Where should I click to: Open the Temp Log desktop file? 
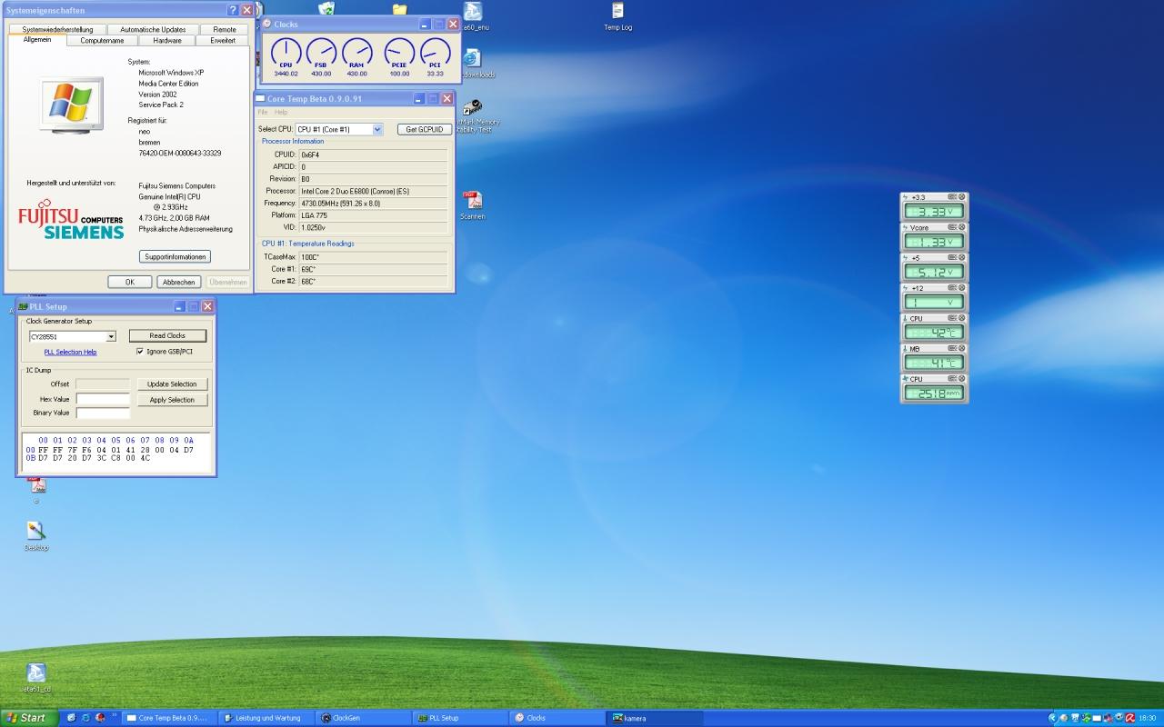coord(618,16)
